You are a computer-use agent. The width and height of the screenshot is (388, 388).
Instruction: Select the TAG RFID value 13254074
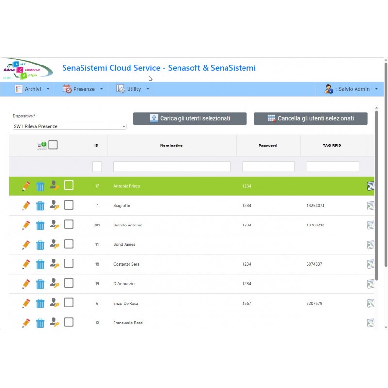coord(315,205)
